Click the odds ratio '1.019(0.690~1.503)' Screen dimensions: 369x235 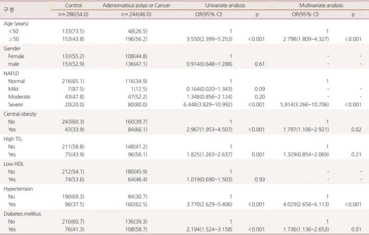coord(209,180)
